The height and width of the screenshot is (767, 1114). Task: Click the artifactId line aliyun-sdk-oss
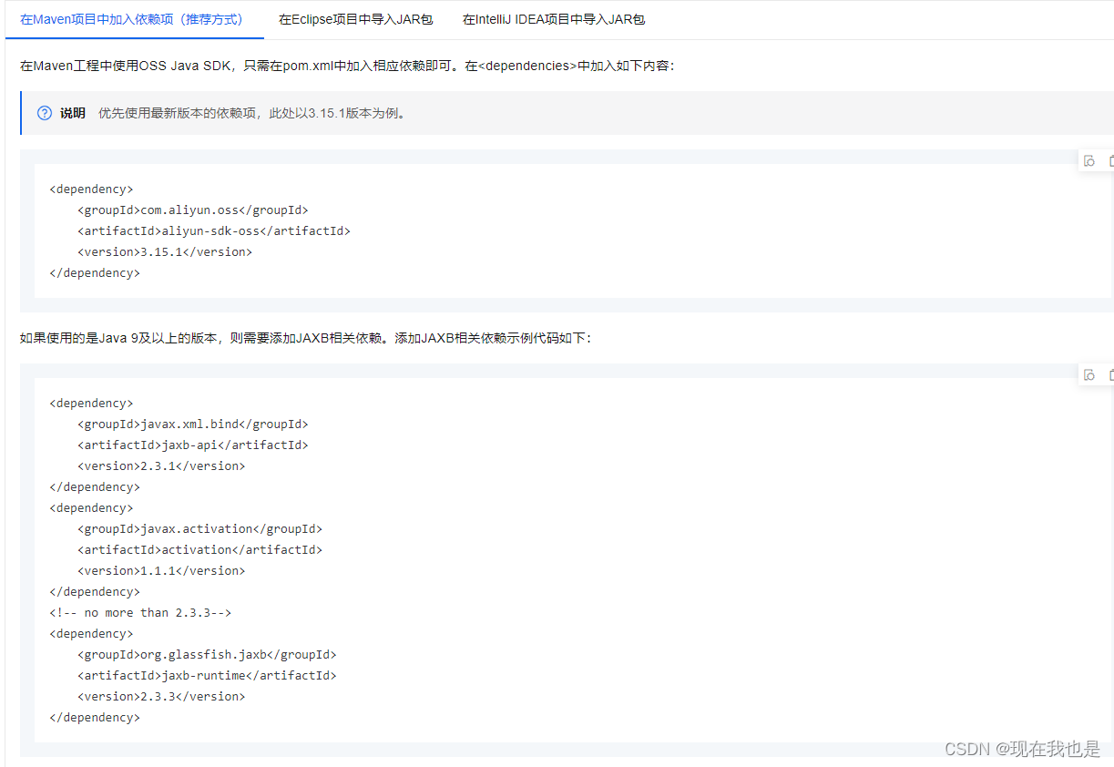point(214,230)
